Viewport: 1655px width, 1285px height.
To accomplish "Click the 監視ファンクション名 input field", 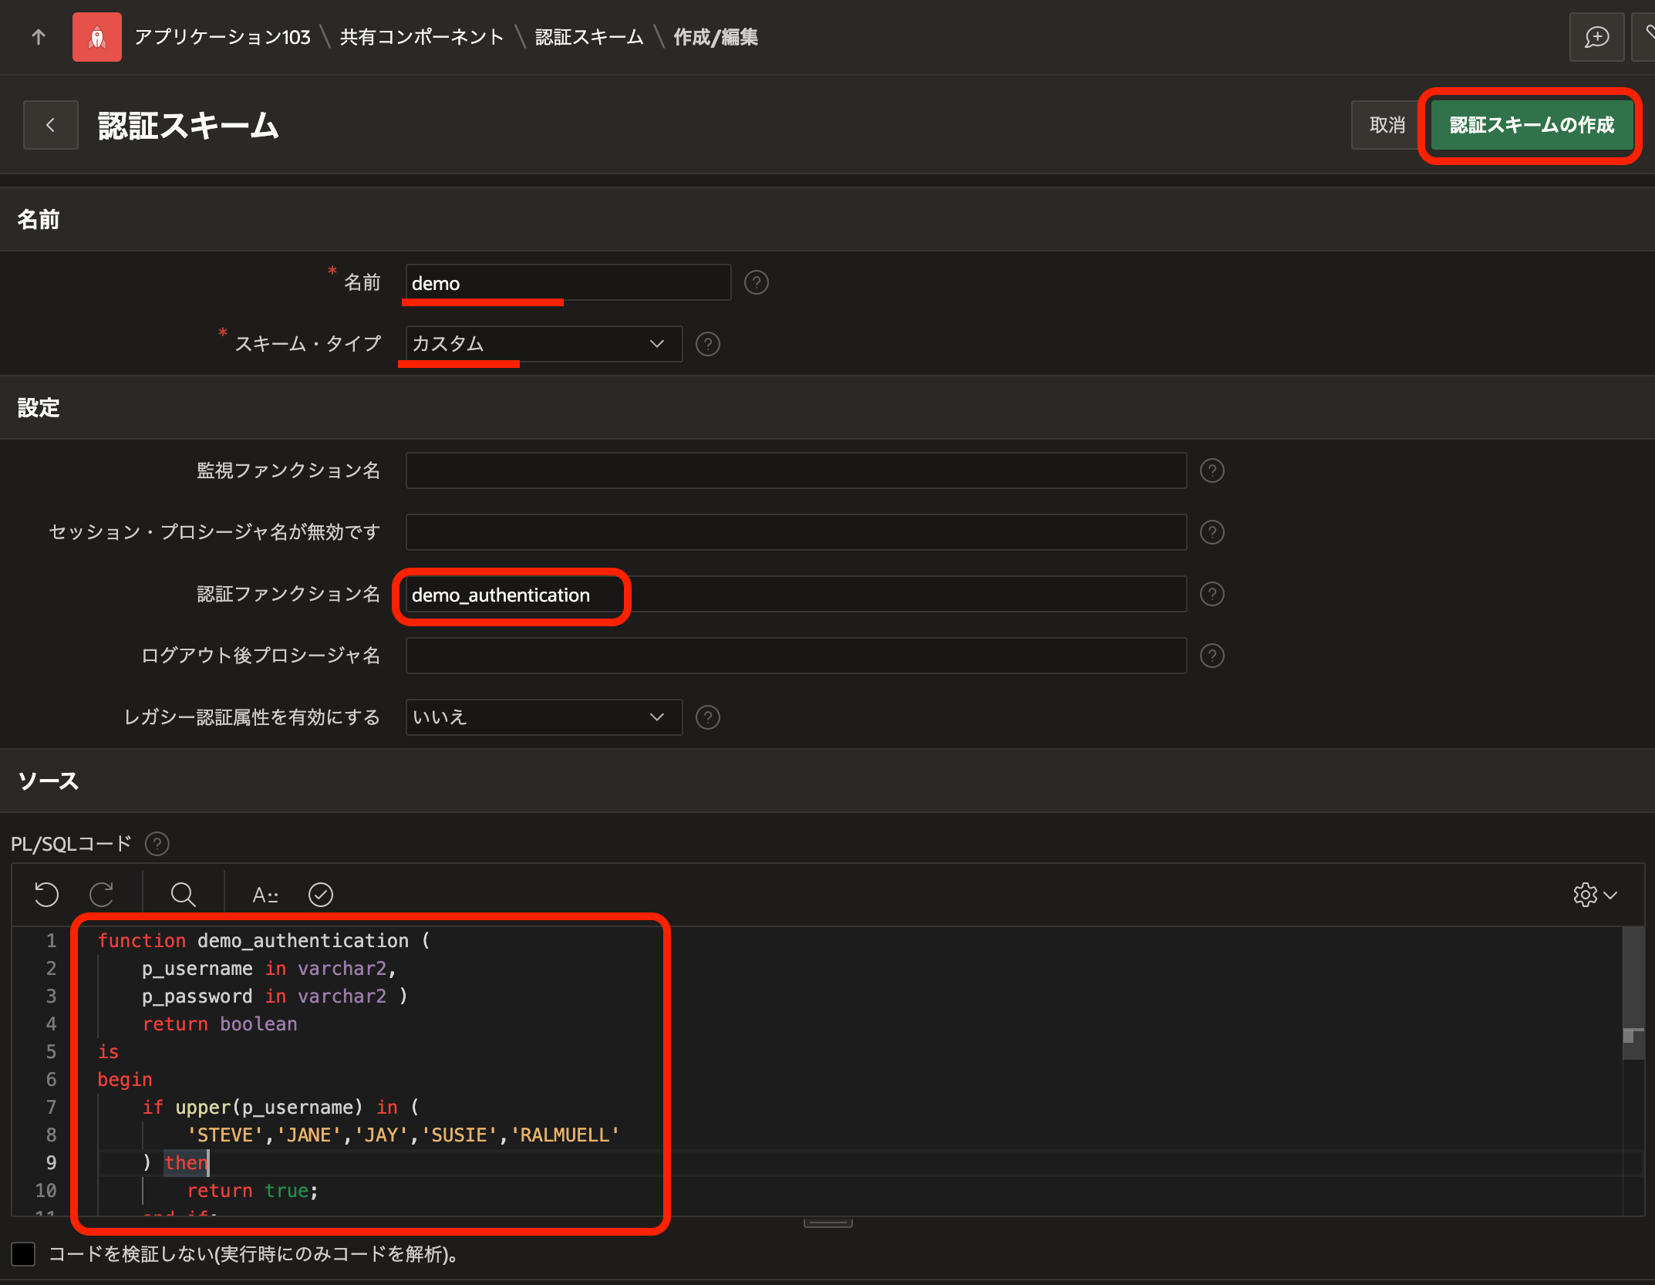I will coord(795,470).
